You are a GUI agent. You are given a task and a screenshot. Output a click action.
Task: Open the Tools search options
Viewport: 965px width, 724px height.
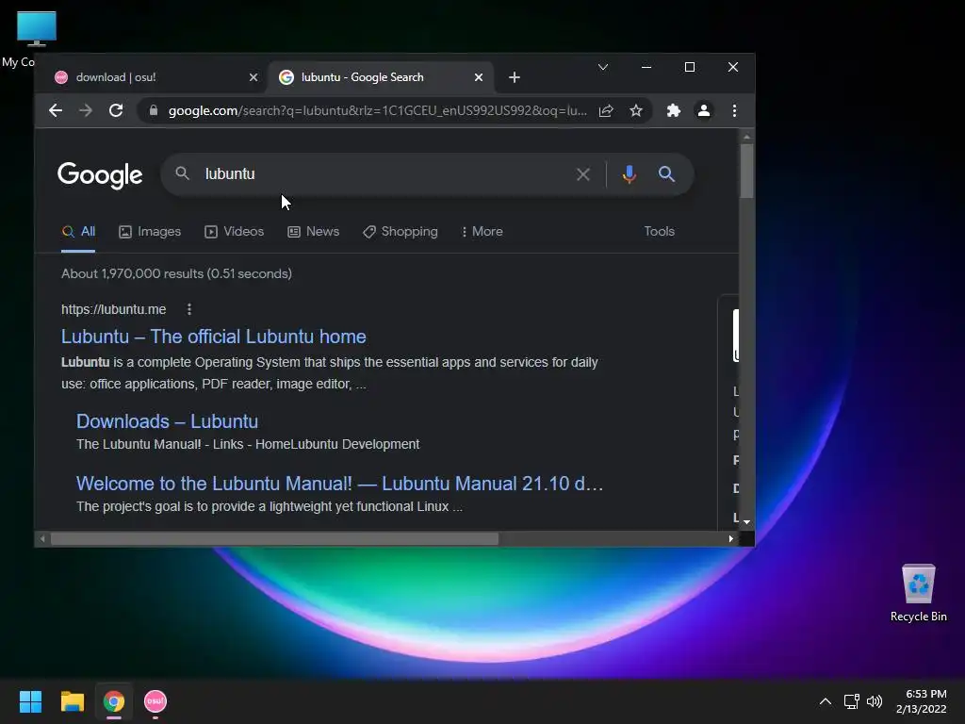click(659, 232)
